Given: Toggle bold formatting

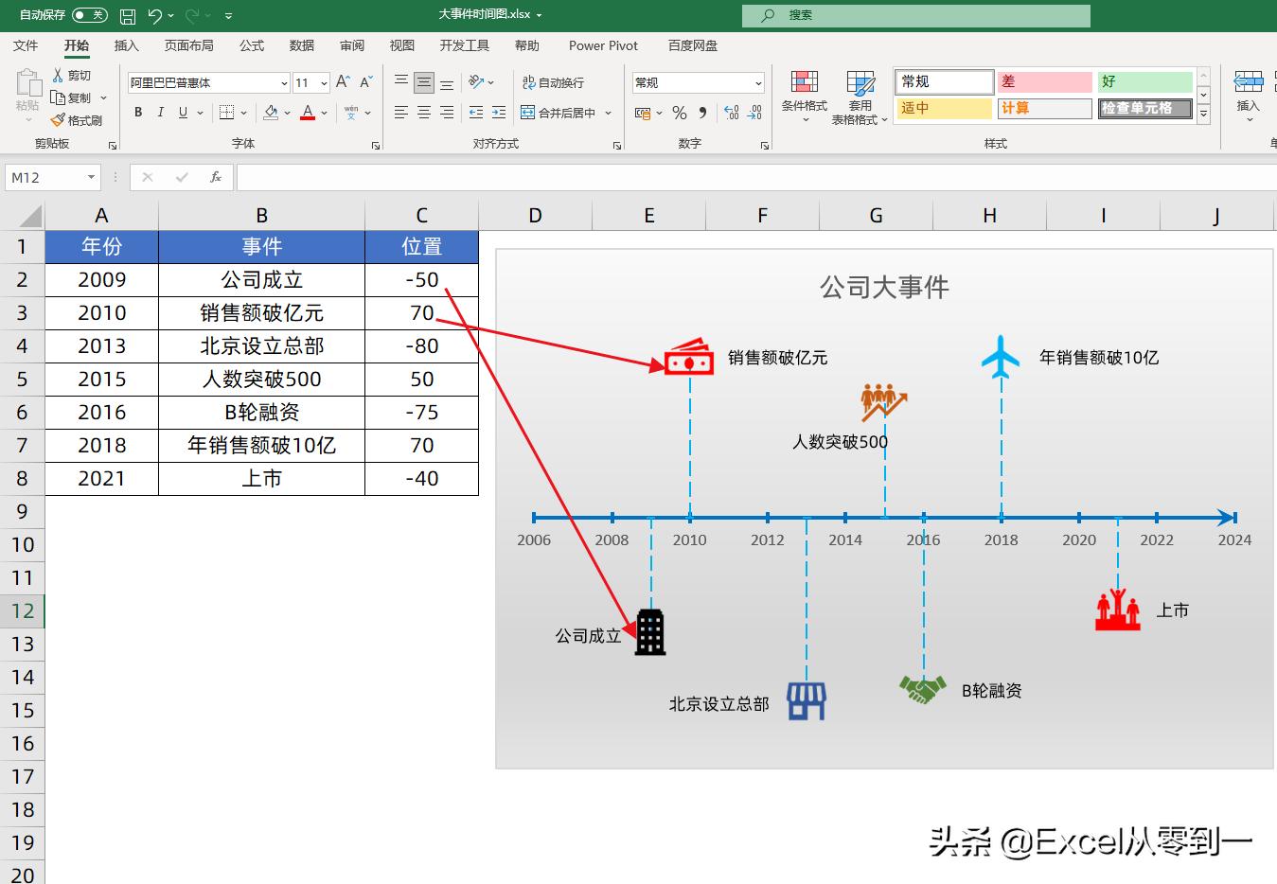Looking at the screenshot, I should coord(137,112).
